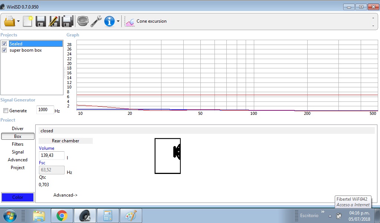Select the Sealed project in list

pos(36,44)
